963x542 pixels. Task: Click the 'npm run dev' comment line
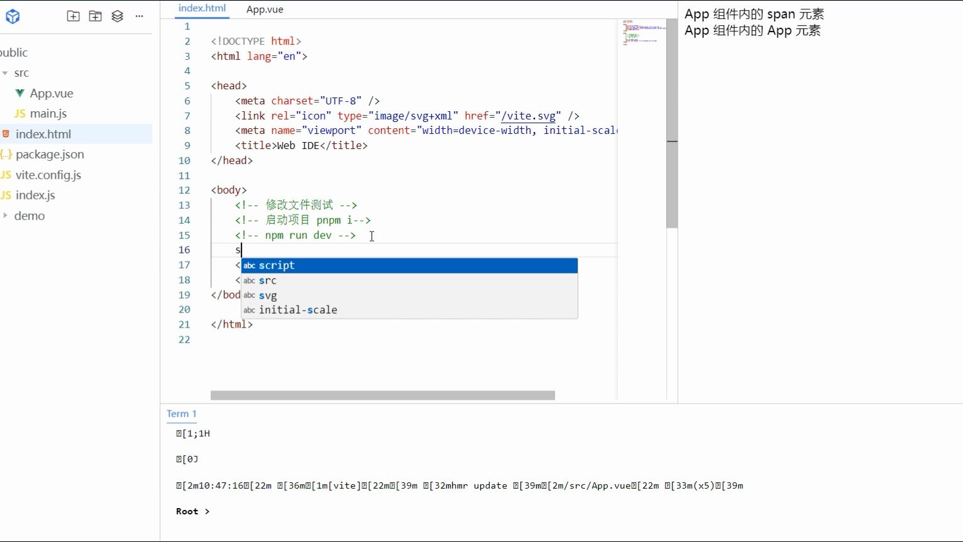295,235
